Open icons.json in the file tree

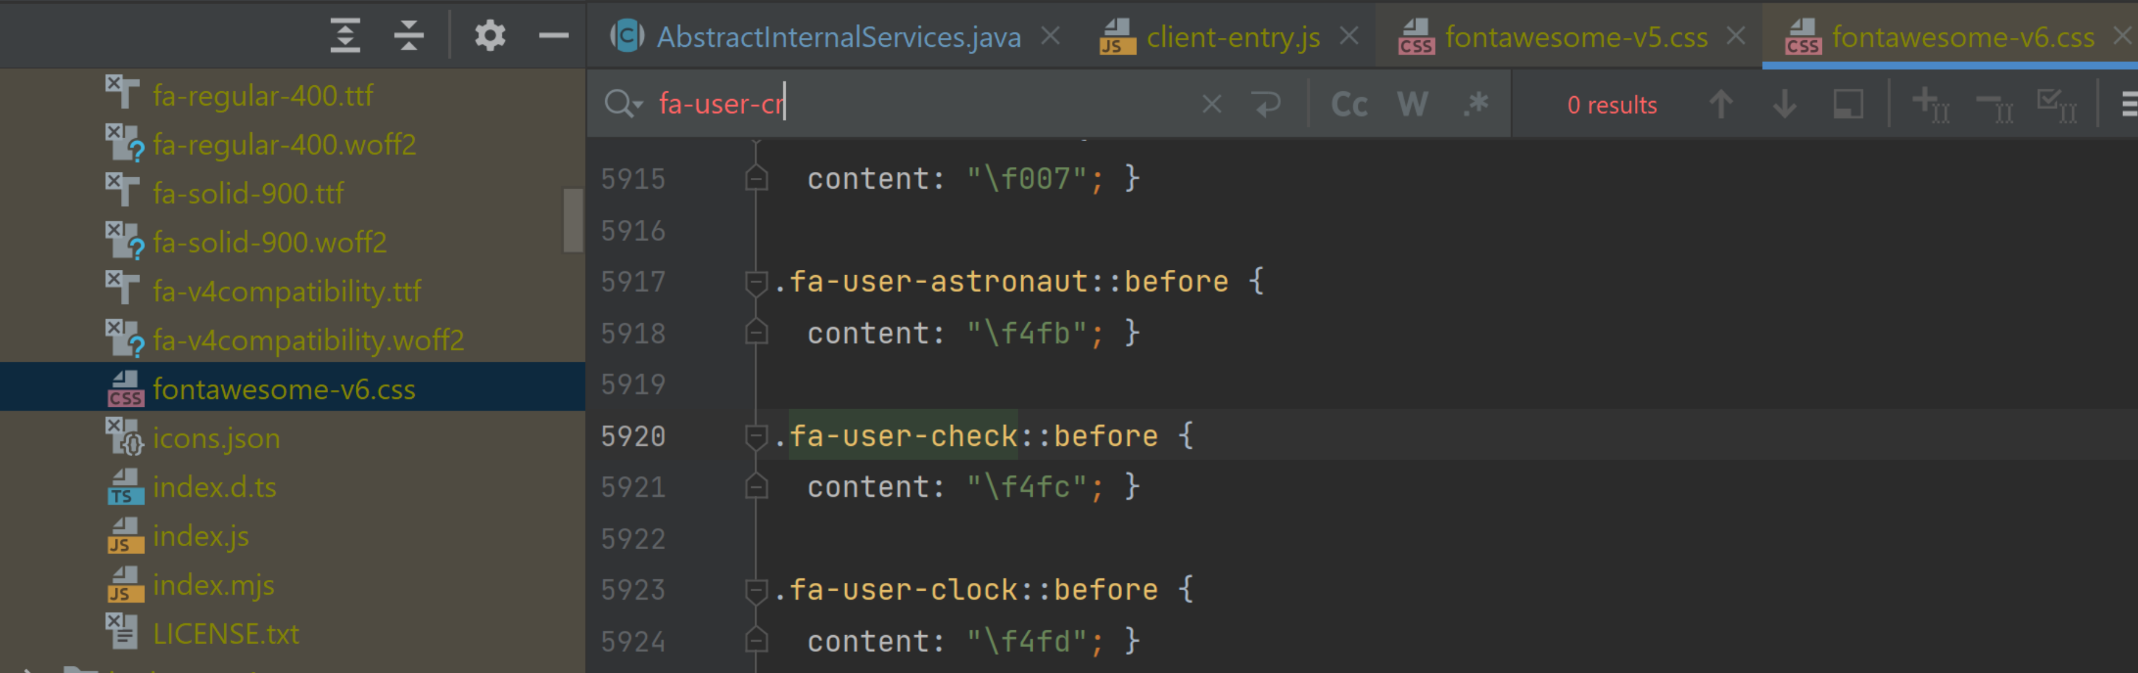pyautogui.click(x=216, y=438)
